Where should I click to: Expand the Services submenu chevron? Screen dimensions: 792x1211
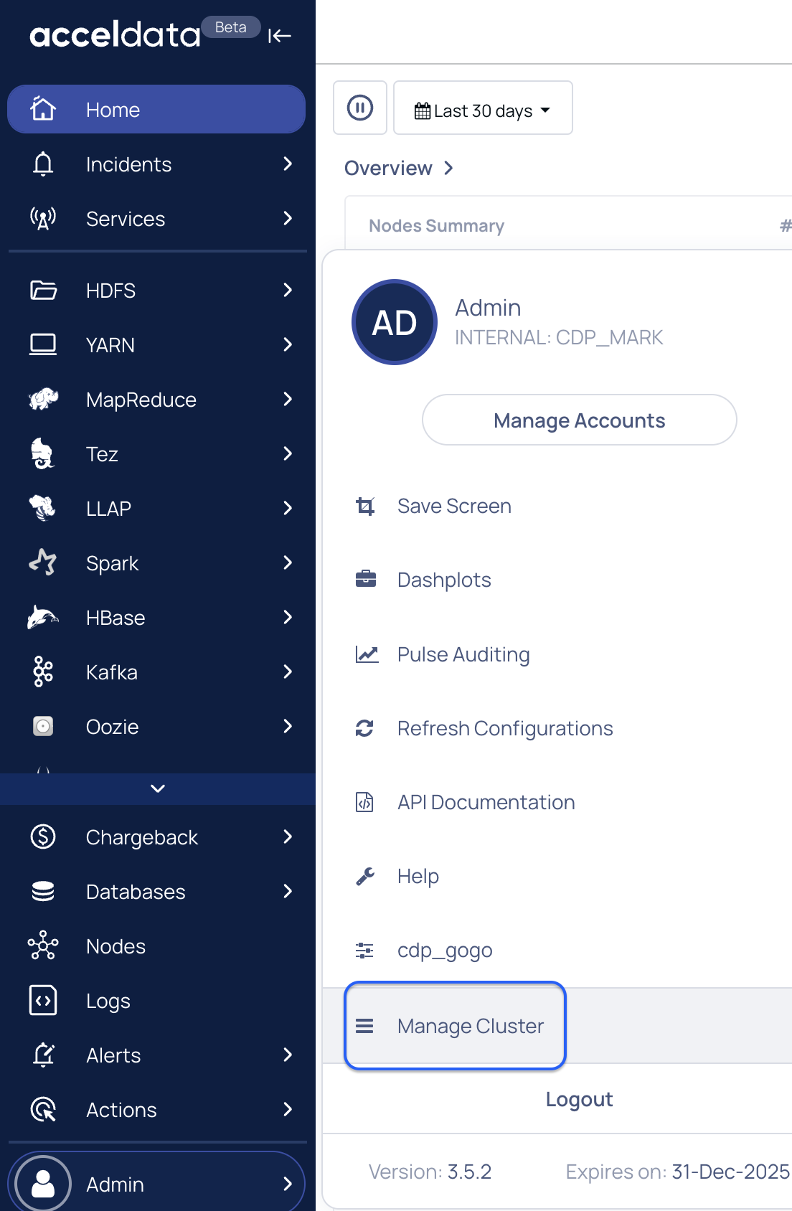click(x=288, y=218)
